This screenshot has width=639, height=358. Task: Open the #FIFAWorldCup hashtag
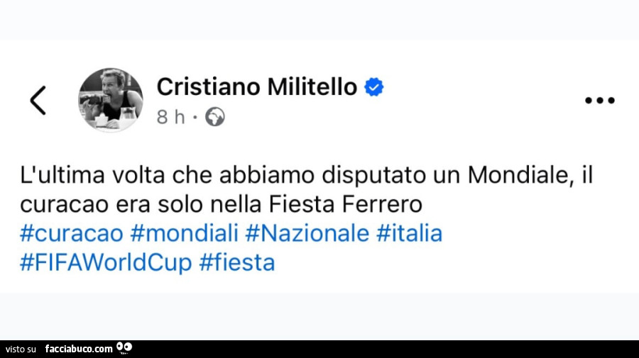click(x=106, y=263)
